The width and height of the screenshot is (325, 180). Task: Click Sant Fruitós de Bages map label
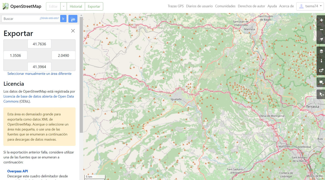[x=265, y=18]
